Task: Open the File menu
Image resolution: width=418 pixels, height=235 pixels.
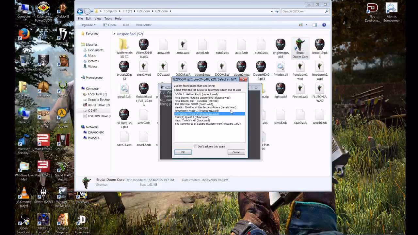Action: pyautogui.click(x=80, y=19)
